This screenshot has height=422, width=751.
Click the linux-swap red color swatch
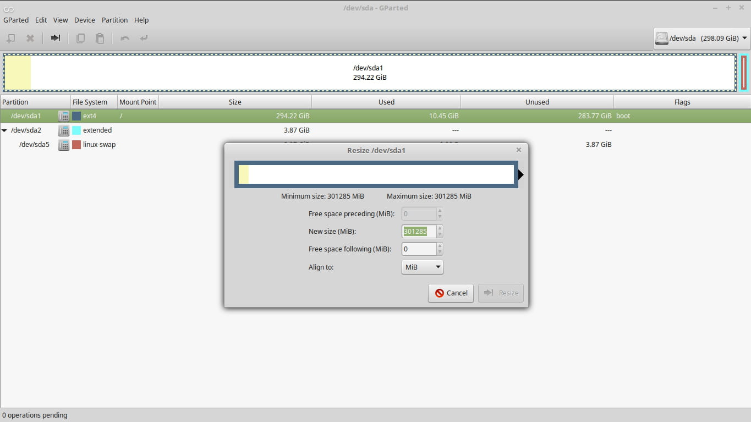coord(76,145)
